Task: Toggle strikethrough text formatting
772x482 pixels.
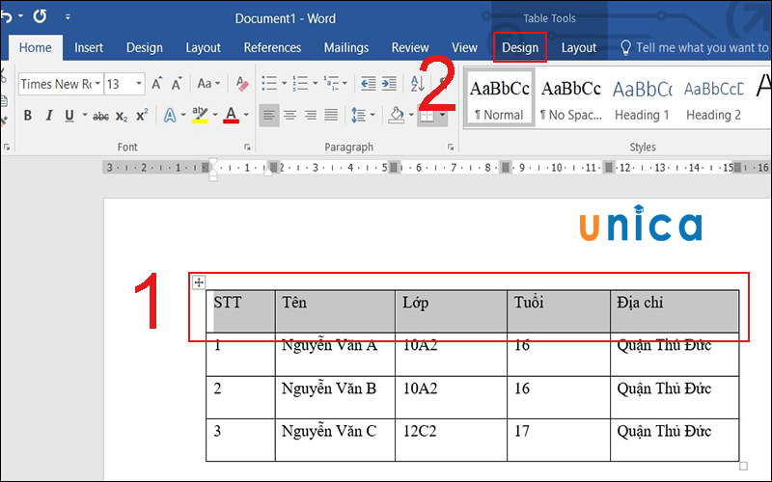Action: pyautogui.click(x=99, y=116)
